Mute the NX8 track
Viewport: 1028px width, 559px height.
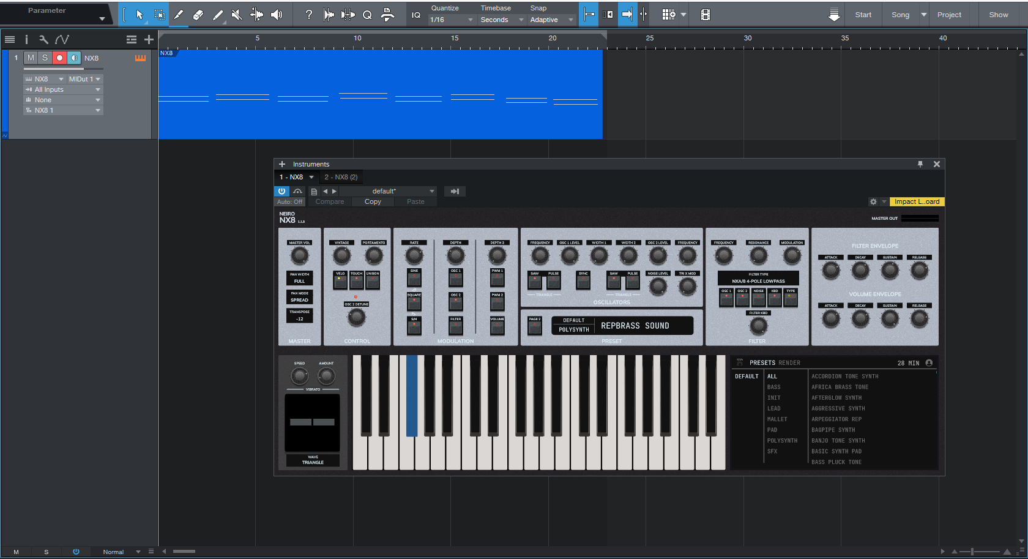coord(31,58)
